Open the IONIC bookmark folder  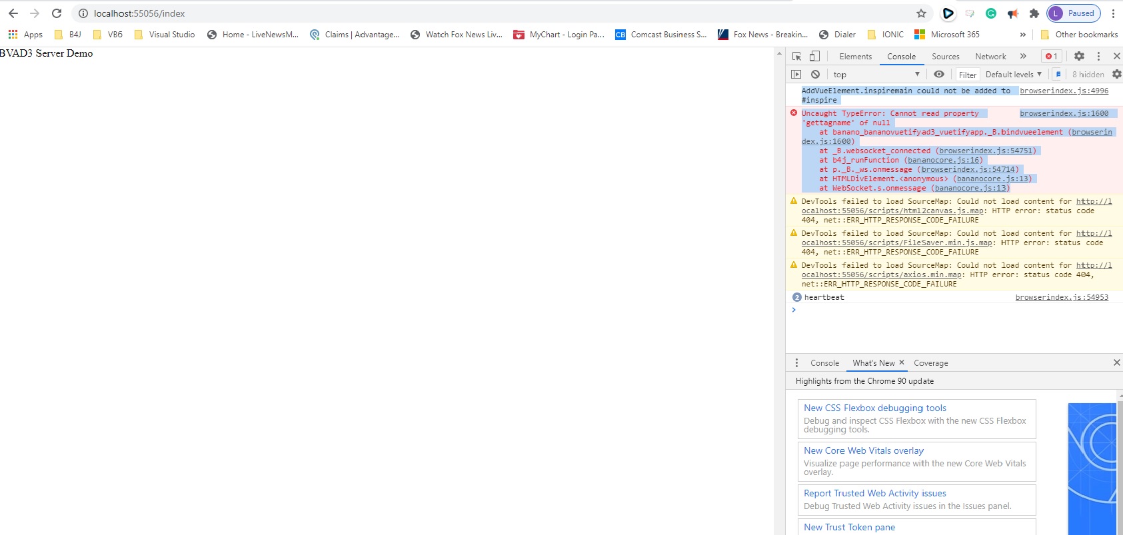click(886, 35)
